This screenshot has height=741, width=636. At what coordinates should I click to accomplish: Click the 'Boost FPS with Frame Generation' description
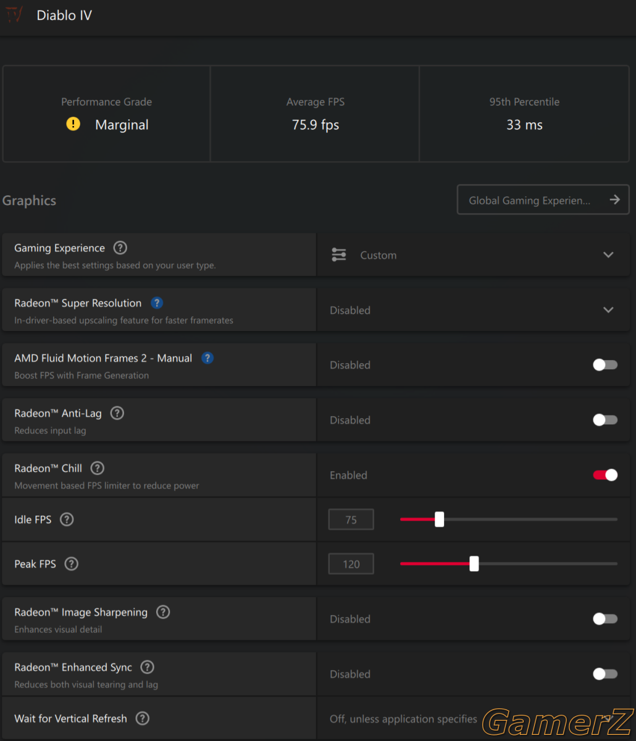[x=82, y=375]
